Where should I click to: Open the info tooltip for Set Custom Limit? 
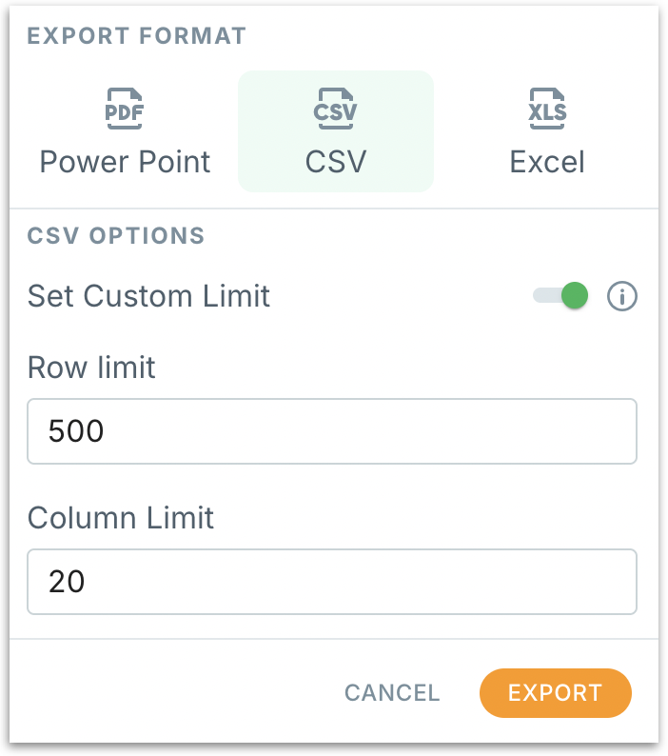(x=621, y=296)
